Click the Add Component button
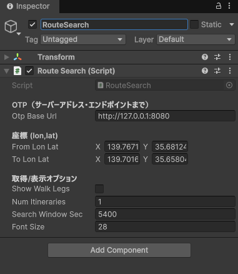The image size is (238, 274). pyautogui.click(x=119, y=250)
